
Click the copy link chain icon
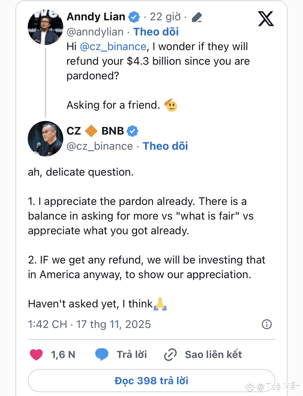[x=171, y=354]
